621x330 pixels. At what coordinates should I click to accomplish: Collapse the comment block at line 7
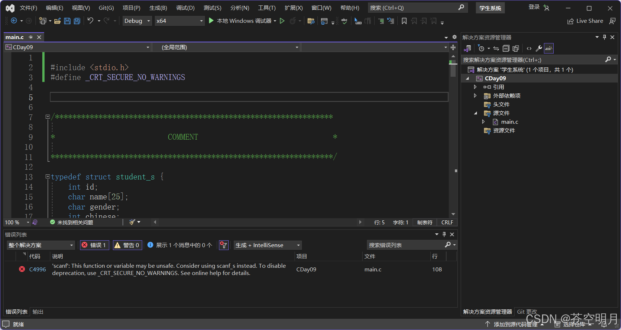pyautogui.click(x=47, y=117)
